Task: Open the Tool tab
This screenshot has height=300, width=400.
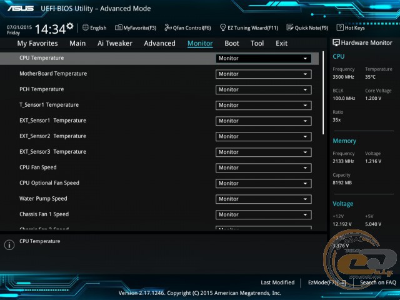Action: (257, 43)
